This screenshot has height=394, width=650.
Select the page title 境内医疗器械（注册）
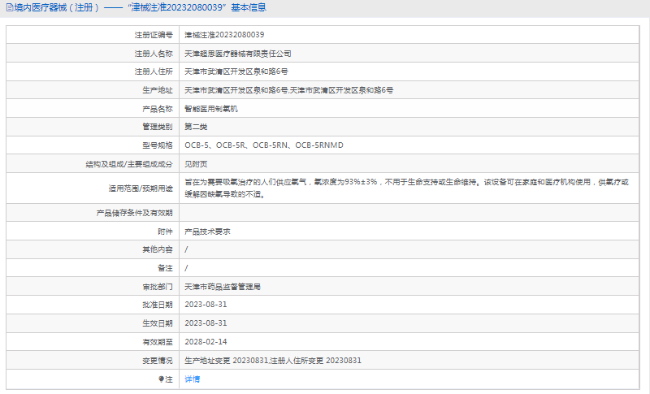[56, 7]
